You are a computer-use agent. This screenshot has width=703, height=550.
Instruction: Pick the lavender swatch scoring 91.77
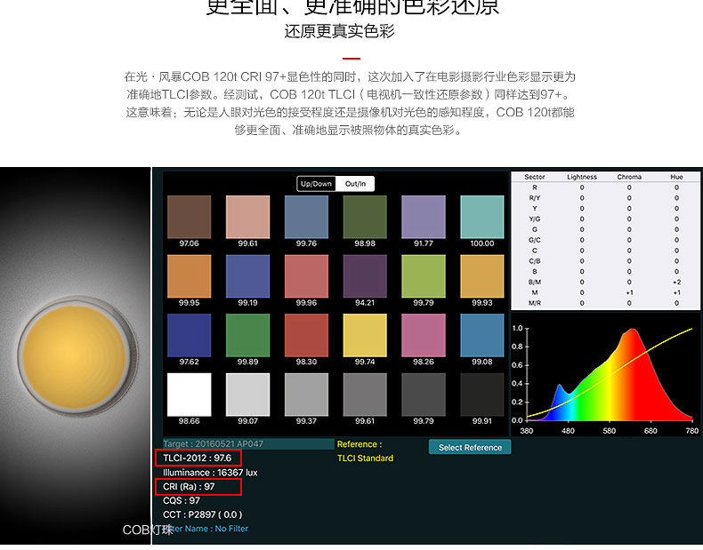tap(423, 217)
